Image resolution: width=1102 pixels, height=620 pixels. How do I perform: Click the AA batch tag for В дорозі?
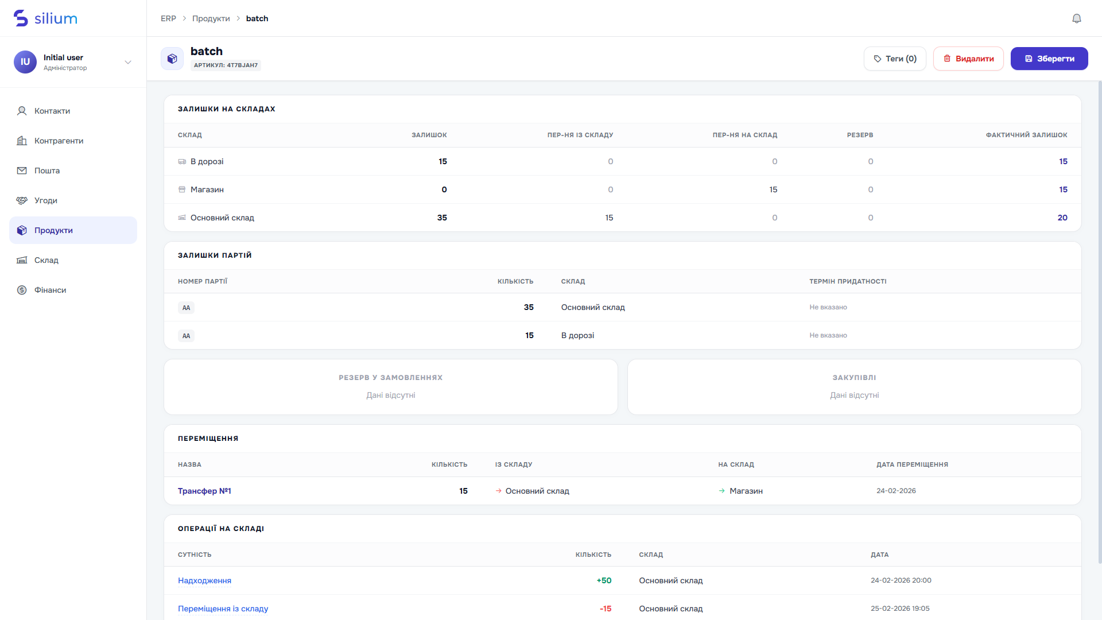[186, 336]
